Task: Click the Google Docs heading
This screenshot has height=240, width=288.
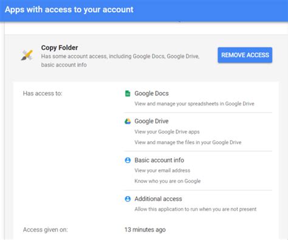Action: (x=151, y=93)
